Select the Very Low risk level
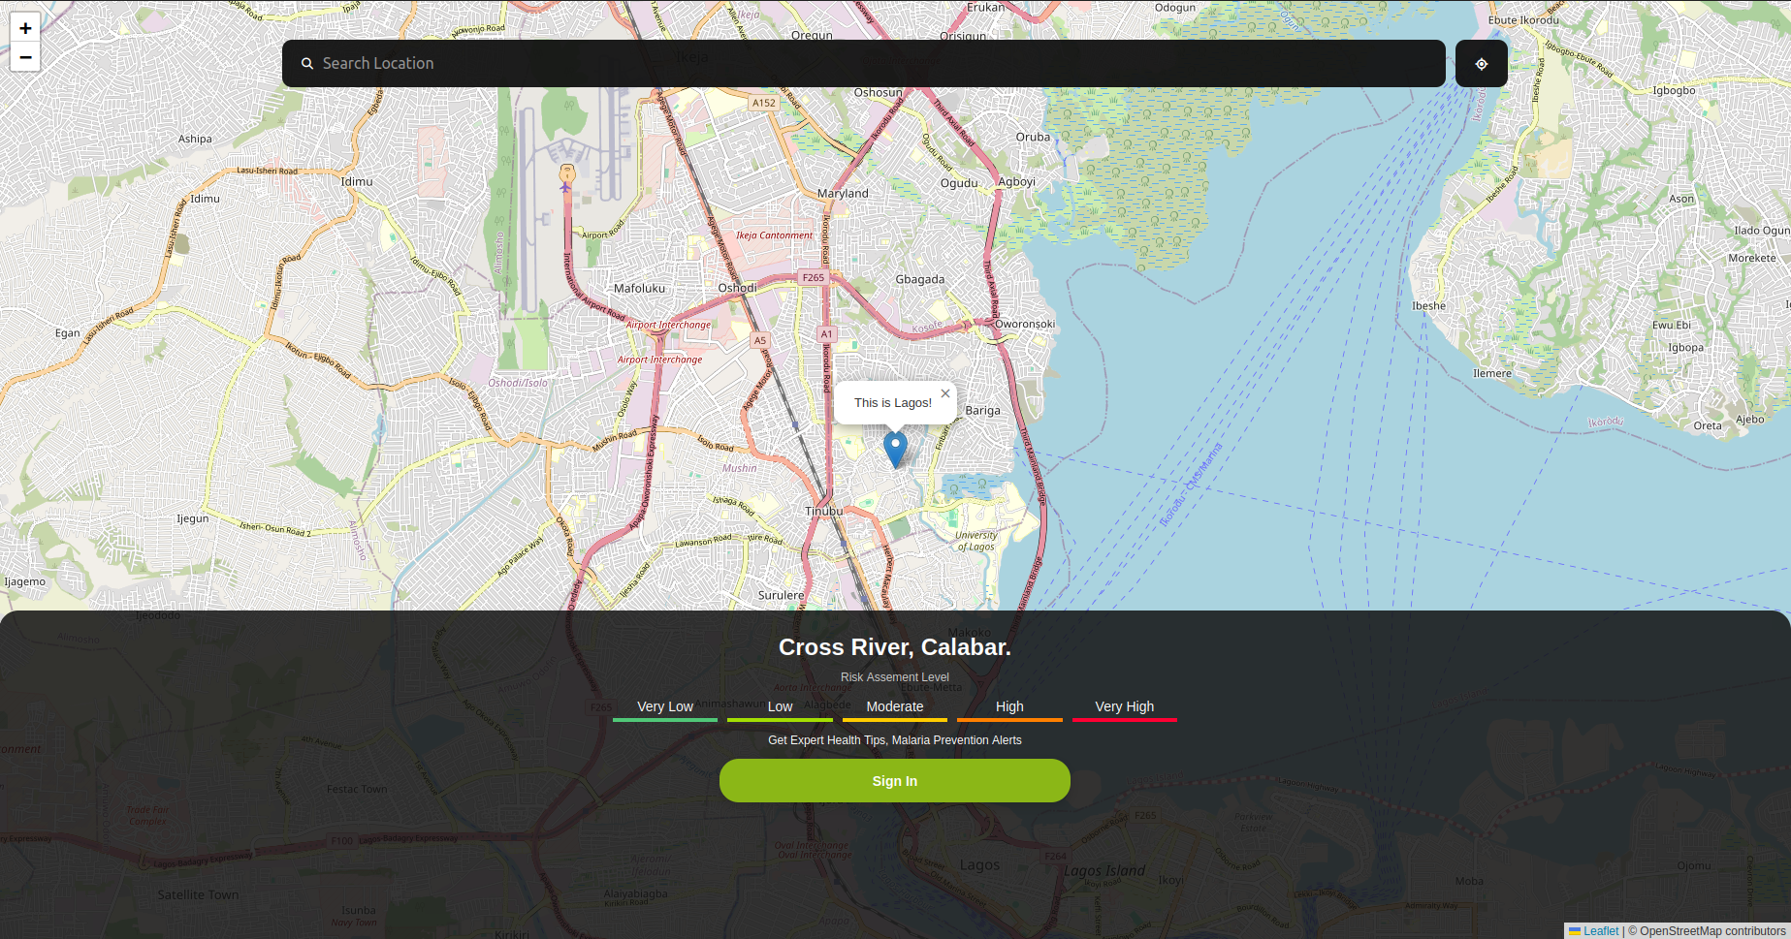The image size is (1791, 939). point(665,707)
